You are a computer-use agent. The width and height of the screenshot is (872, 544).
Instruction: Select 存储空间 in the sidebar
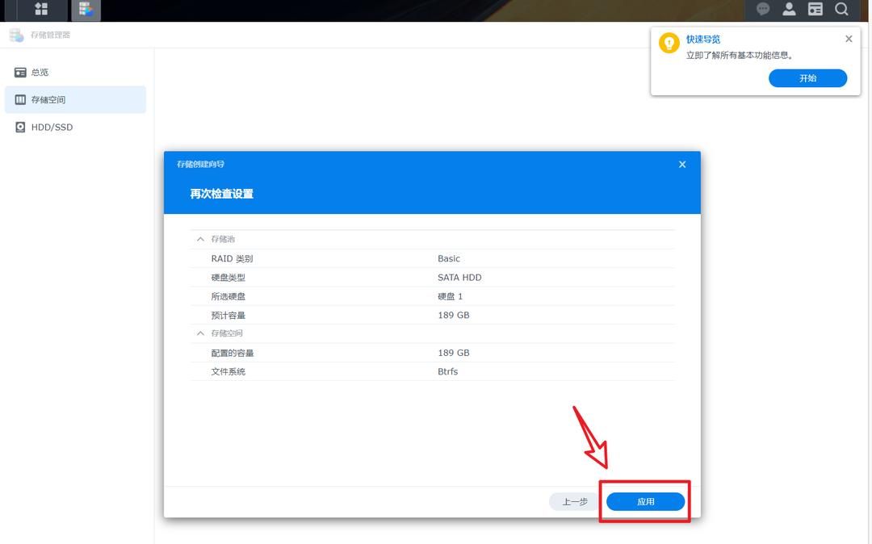(x=48, y=100)
